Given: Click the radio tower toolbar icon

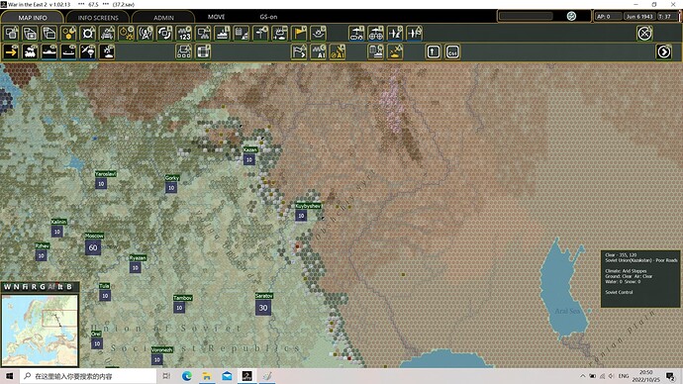Looking at the screenshot, I should [x=146, y=33].
